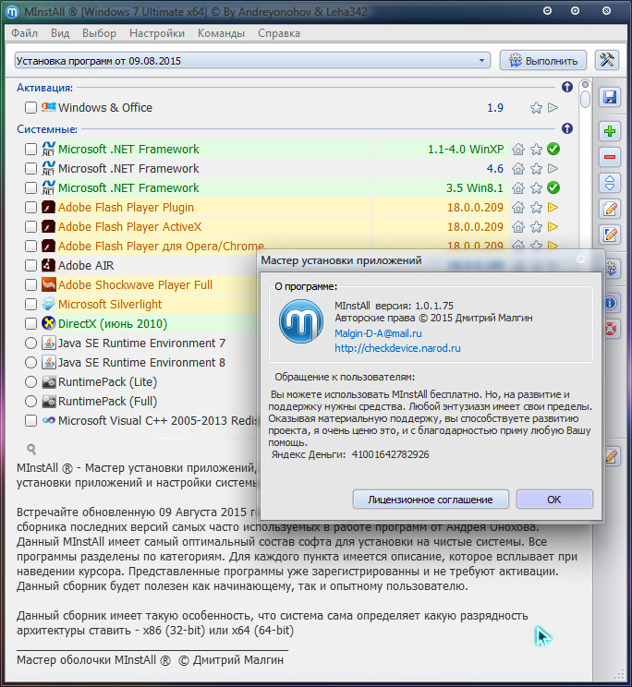The image size is (632, 687).
Task: Click version 18.0.0.209 of Flash Player Plugin
Action: coord(475,208)
